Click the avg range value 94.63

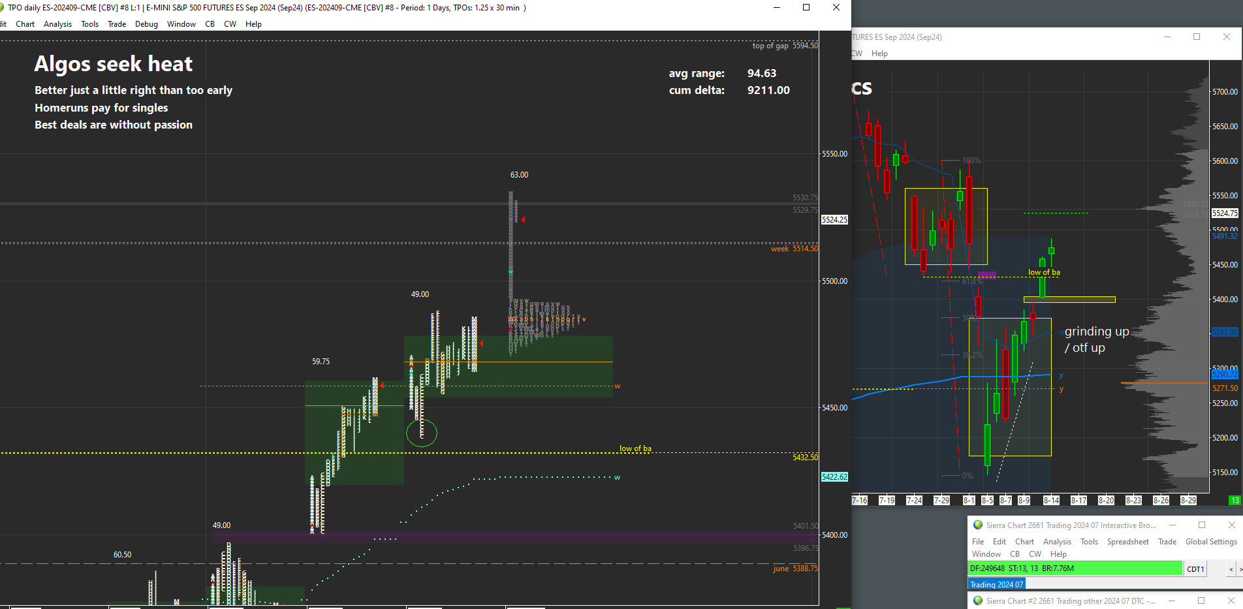pos(762,73)
